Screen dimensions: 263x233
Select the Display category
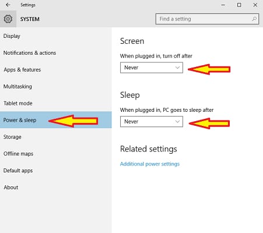point(12,36)
